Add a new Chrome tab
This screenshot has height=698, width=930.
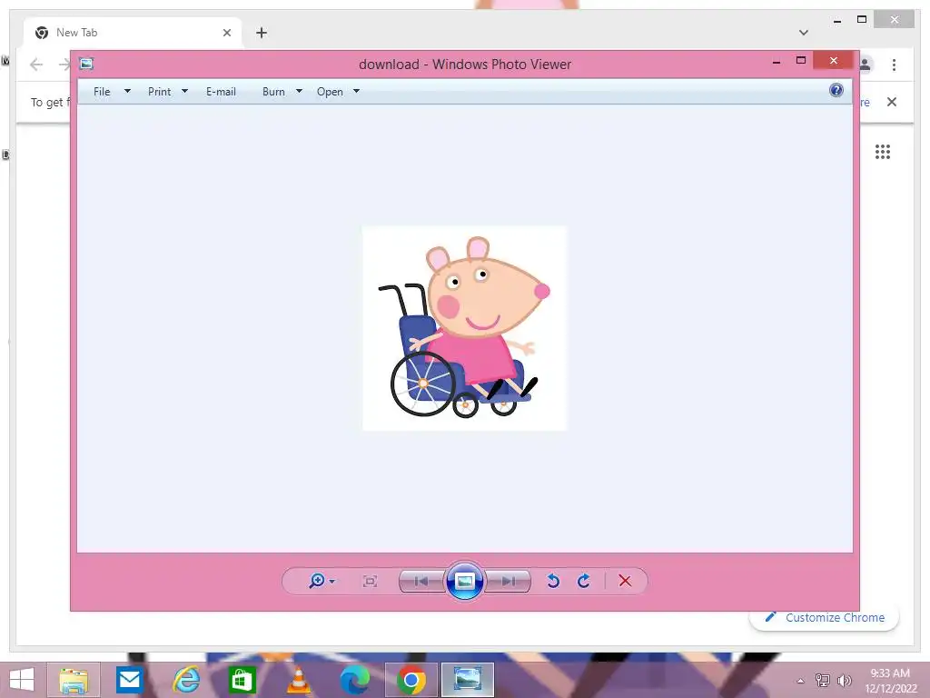(x=262, y=33)
